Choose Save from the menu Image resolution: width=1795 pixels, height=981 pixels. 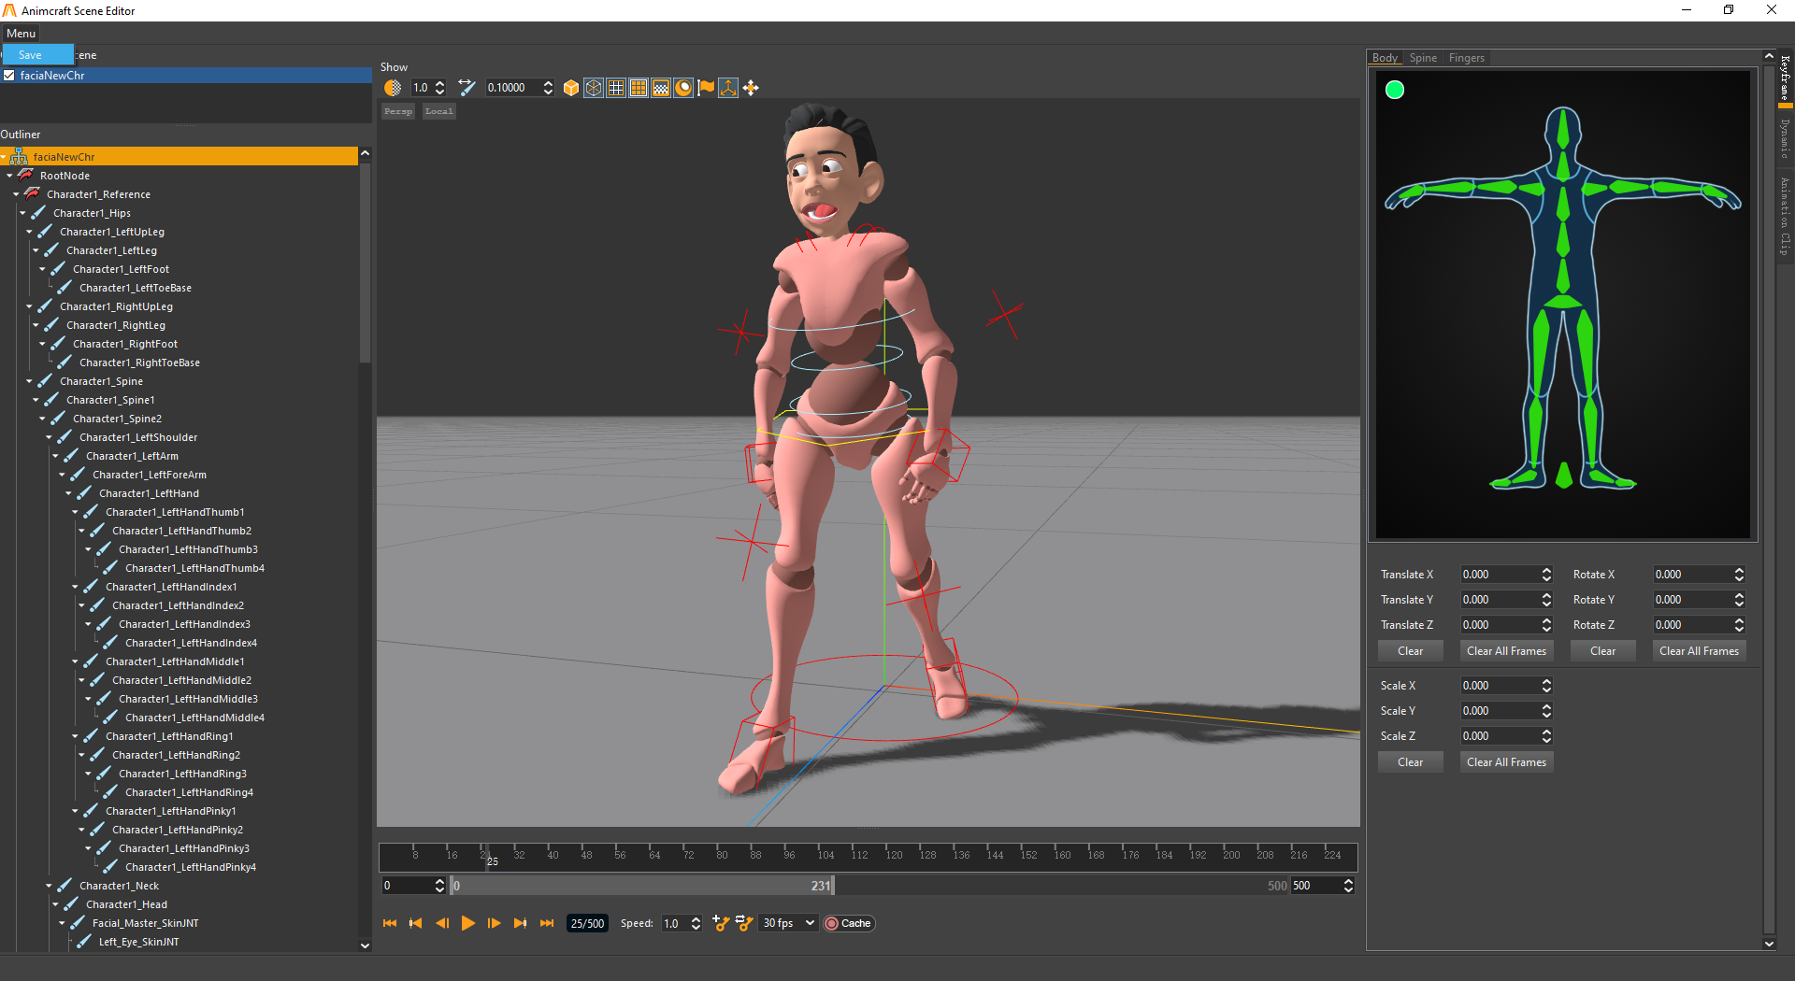pos(37,55)
